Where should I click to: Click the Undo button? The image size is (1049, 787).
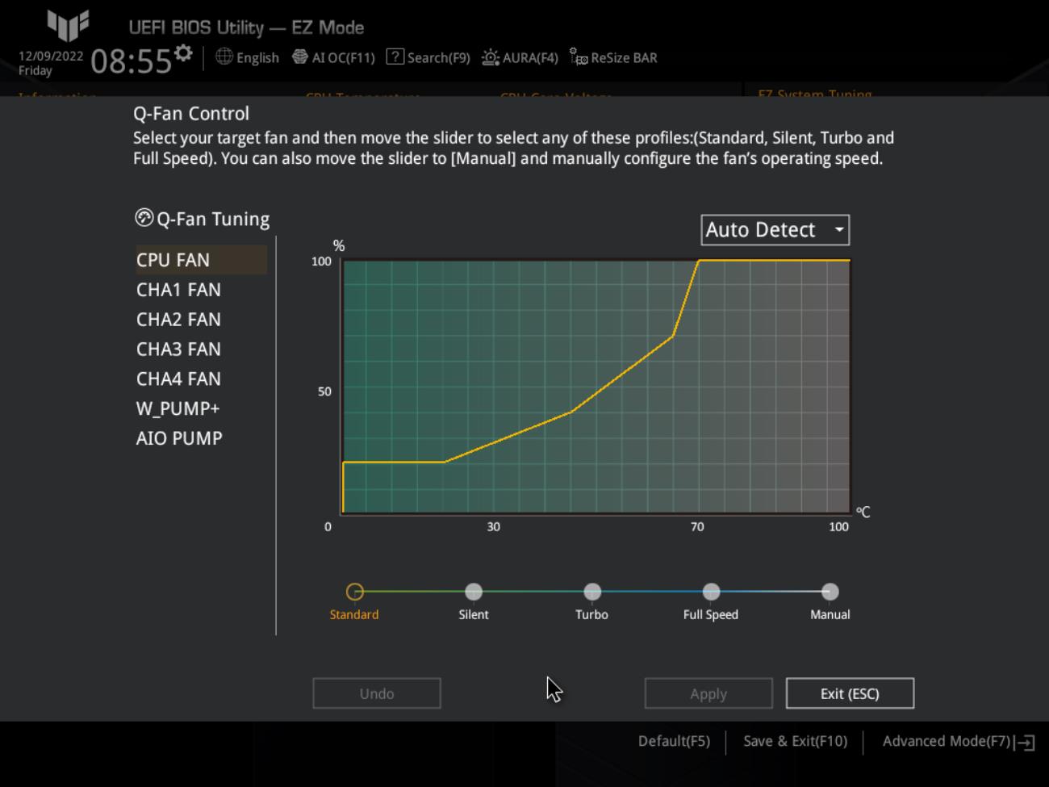pos(377,693)
